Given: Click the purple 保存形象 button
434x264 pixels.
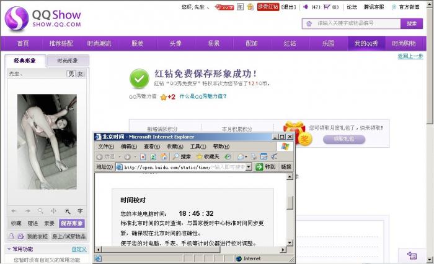Looking at the screenshot, I should pos(72,223).
